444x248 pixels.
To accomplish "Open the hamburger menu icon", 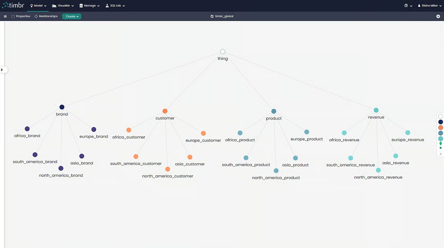I will pyautogui.click(x=5, y=16).
